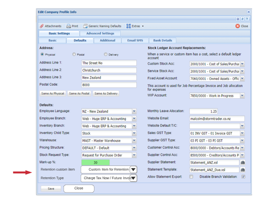Enable the Allow Statement Export checkbox
This screenshot has height=205, width=261.
tap(191, 177)
